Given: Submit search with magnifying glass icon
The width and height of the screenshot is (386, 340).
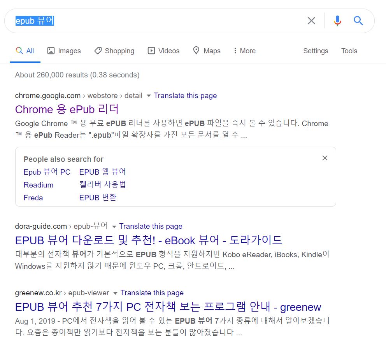Looking at the screenshot, I should pyautogui.click(x=358, y=21).
